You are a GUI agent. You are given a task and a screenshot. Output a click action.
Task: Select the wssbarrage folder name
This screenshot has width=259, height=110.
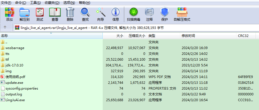point(15,48)
